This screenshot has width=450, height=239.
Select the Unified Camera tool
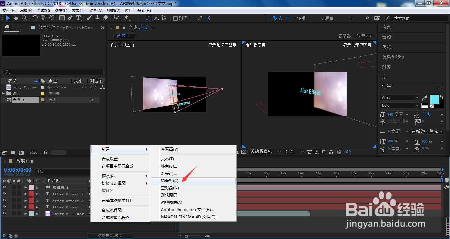(43, 18)
